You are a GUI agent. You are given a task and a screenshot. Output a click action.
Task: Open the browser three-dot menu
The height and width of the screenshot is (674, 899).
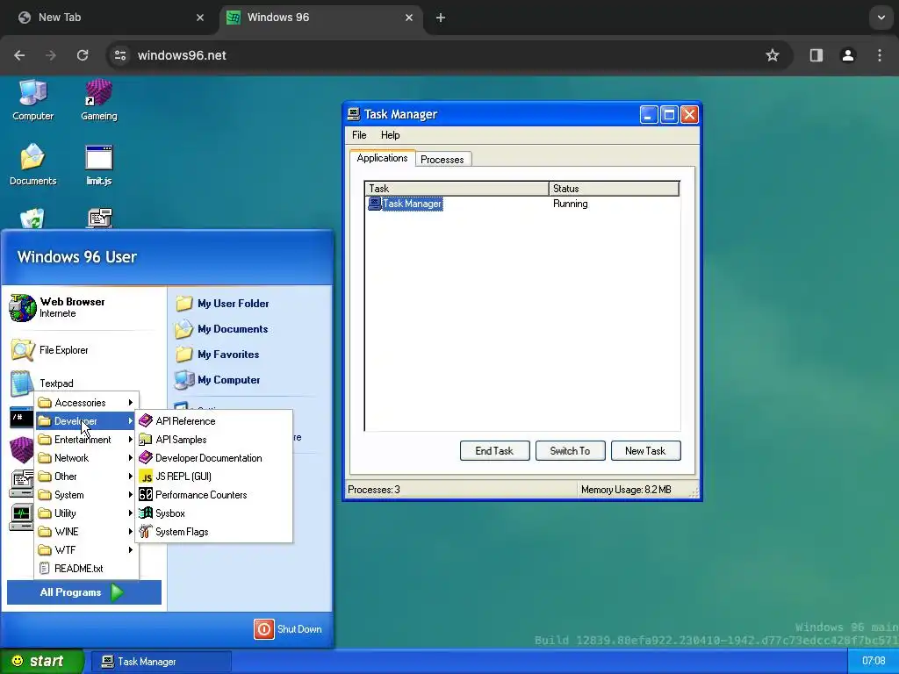pyautogui.click(x=880, y=55)
